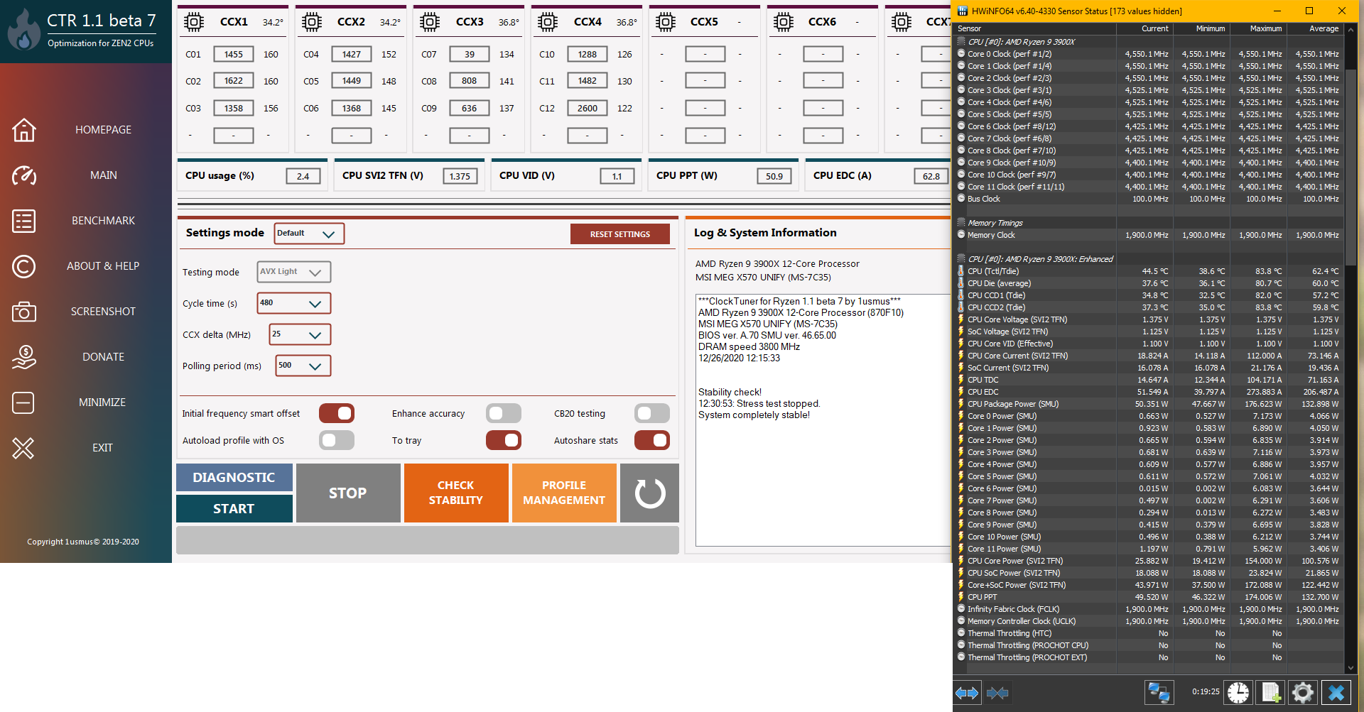Click the thermometer icon beside CPU (Tctl/Tdie)
This screenshot has height=712, width=1364.
tap(961, 271)
